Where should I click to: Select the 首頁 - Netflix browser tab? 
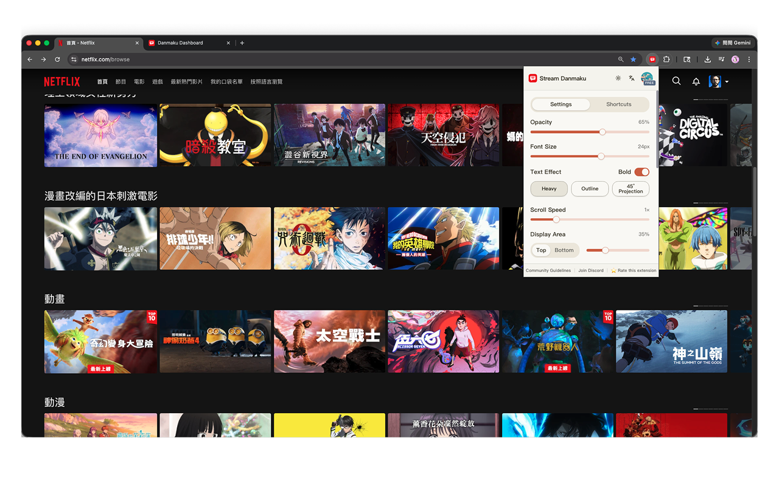(98, 43)
